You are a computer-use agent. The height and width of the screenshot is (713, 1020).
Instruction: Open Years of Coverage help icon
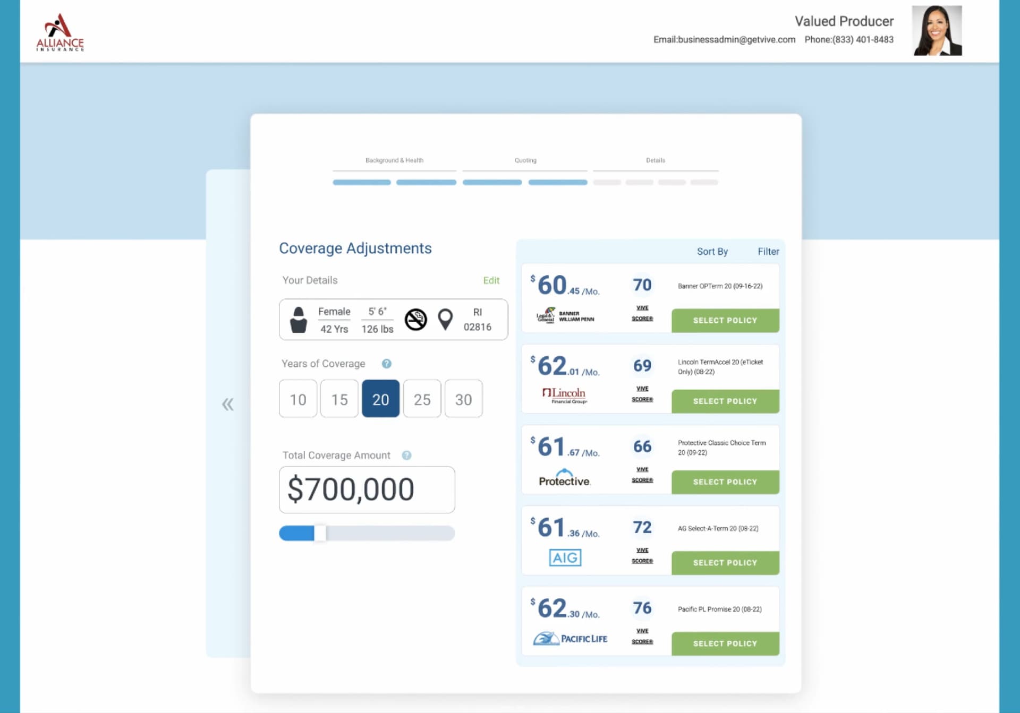(387, 364)
